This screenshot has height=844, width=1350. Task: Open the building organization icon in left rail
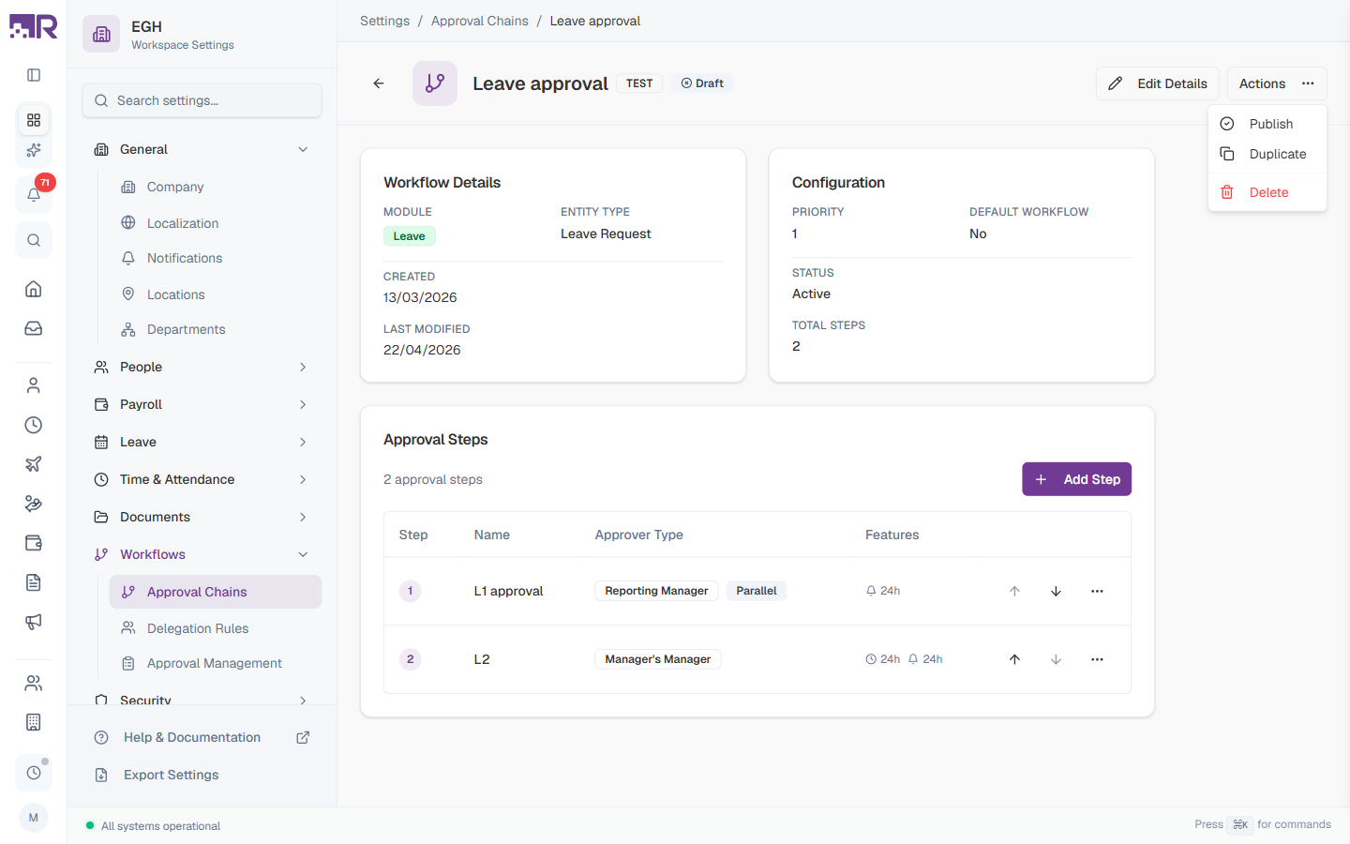(34, 722)
